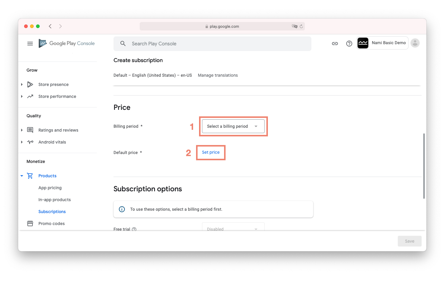Click the lock icon beside play.google.com
The image size is (441, 285).
coord(207,26)
